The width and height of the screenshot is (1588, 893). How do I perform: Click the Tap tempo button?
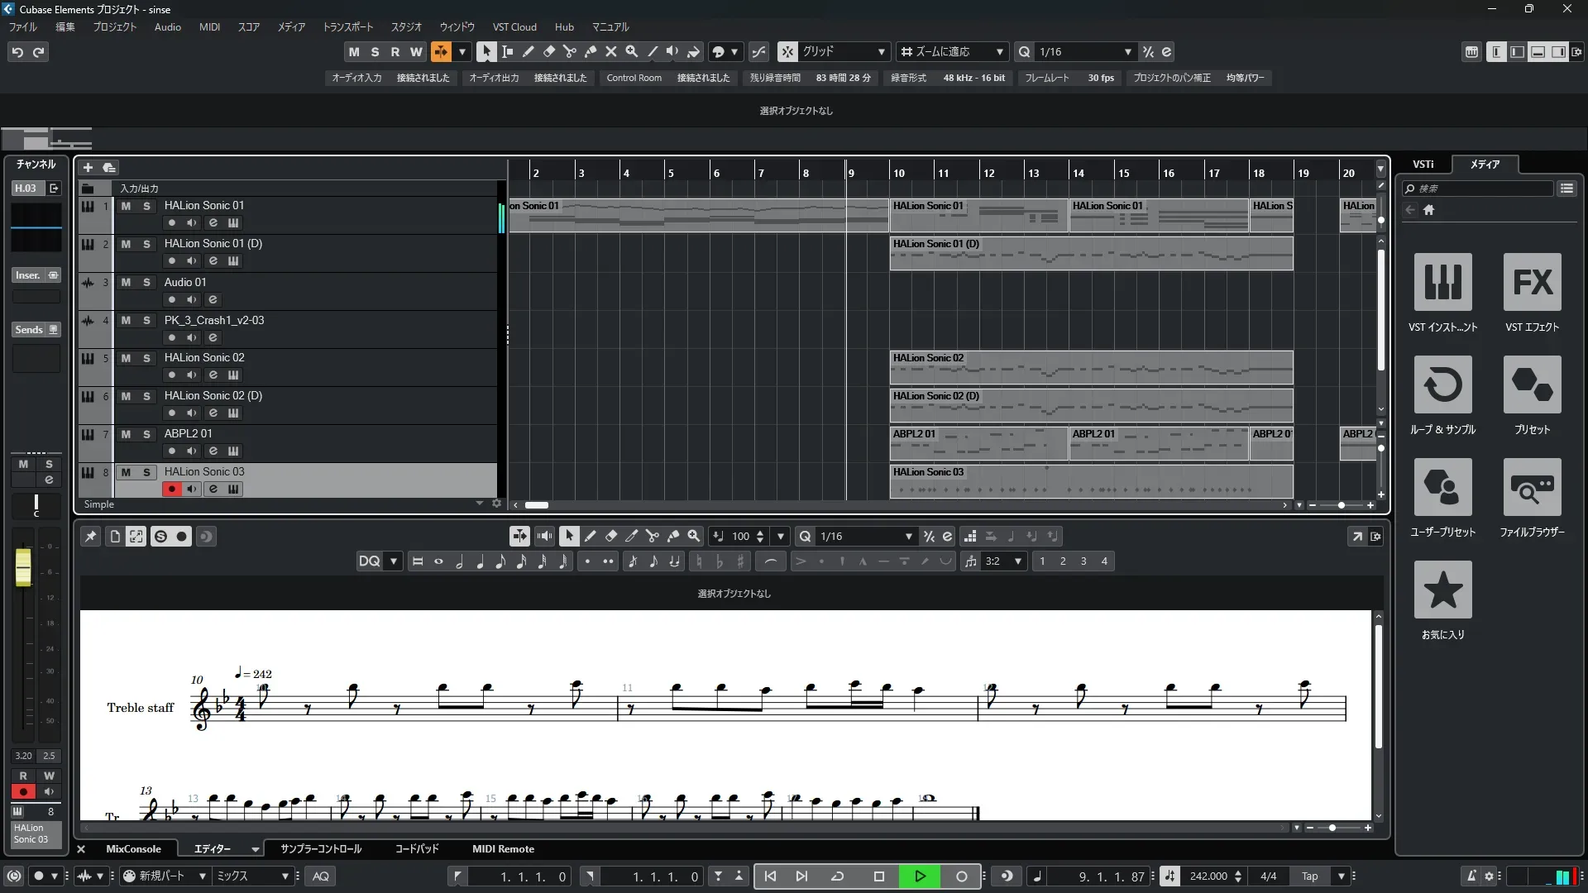click(1309, 876)
